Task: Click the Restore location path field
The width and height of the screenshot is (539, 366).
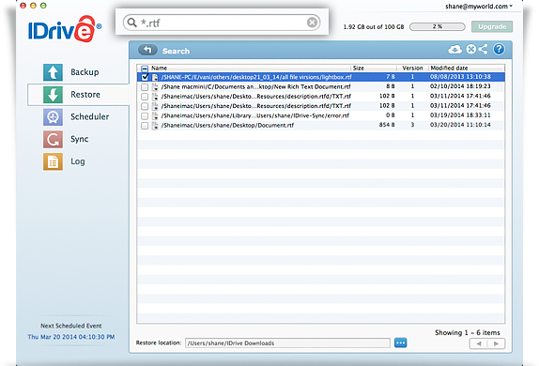Action: (x=287, y=343)
